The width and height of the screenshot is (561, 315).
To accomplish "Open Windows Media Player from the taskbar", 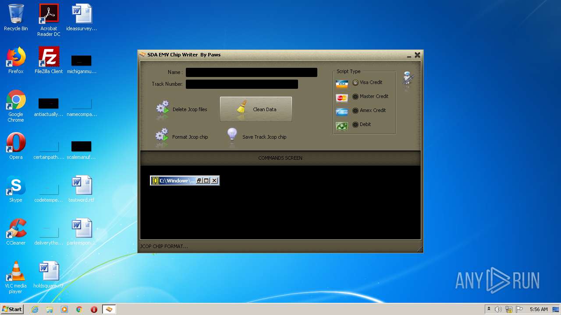I will [64, 309].
